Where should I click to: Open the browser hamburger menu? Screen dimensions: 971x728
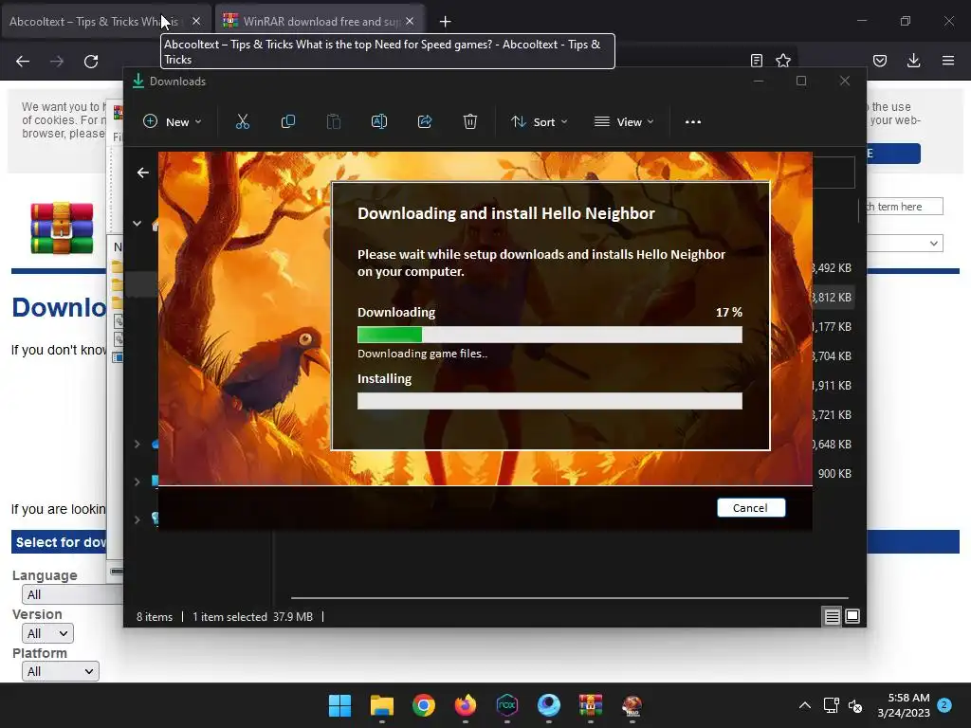948,61
